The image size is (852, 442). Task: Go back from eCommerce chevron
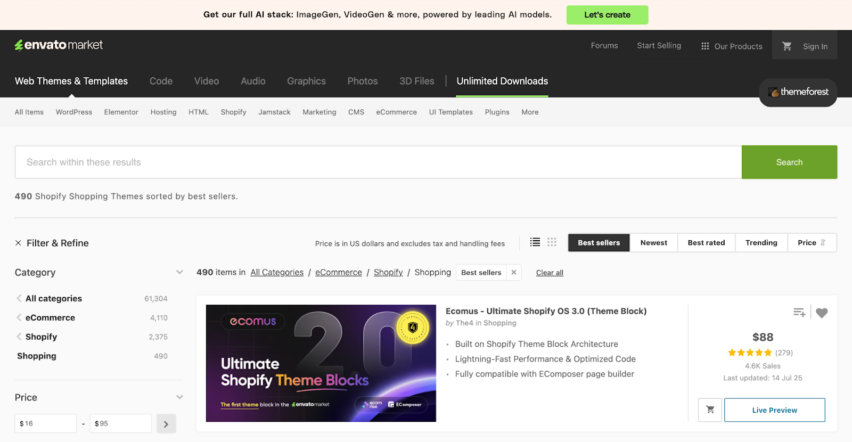[19, 317]
